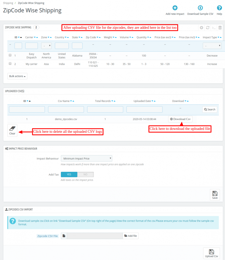Click the Shipping breadcrumb link
This screenshot has width=225, height=260.
8,3
